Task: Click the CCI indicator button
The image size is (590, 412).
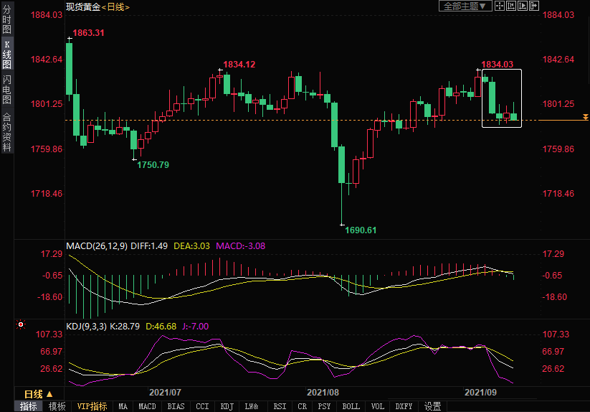Action: tap(203, 406)
